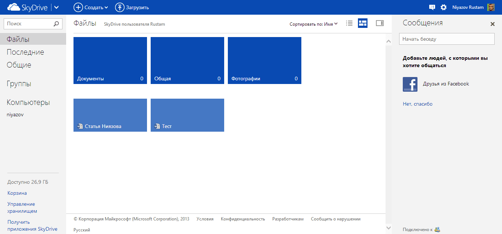Viewport: 502px width, 234px height.
Task: Open Последние recent files section
Action: pyautogui.click(x=25, y=52)
